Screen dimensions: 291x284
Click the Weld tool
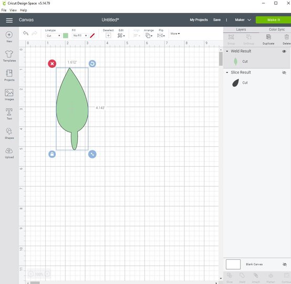242,278
